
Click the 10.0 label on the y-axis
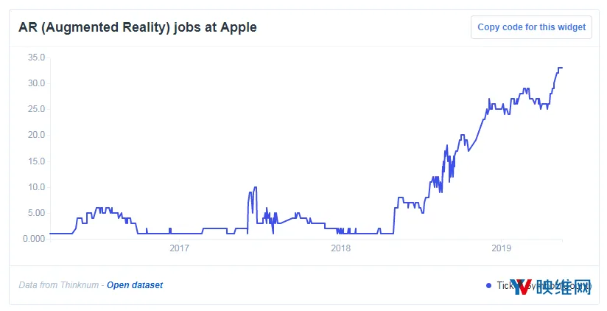(x=36, y=187)
